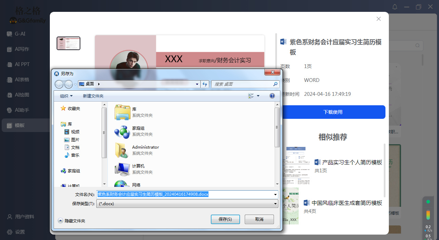Select 图片 library in navigation pane
439x240 pixels.
[x=72, y=140]
